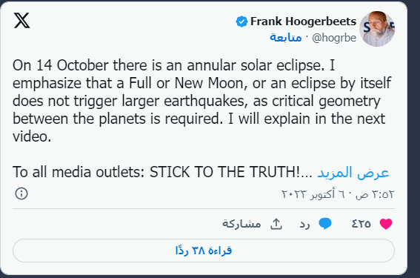This screenshot has height=278, width=420.
Task: Expand tweet with عرض المزيد
Action: 353,172
